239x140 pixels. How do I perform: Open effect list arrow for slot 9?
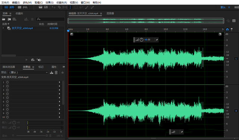[x=60, y=113]
